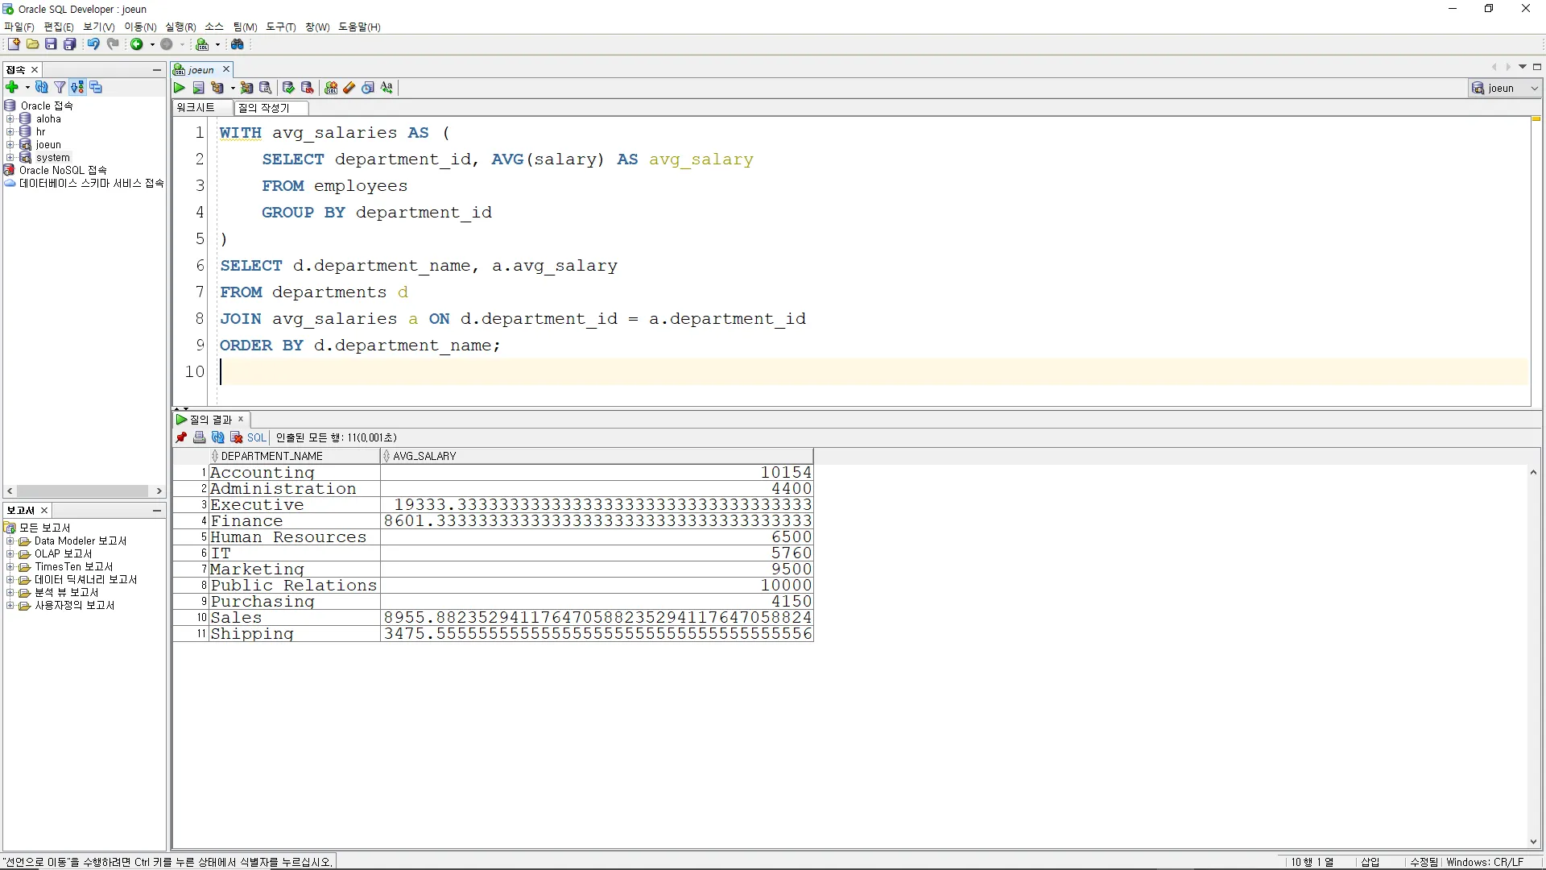
Task: Click the blue SQL link in results toolbar
Action: click(256, 437)
